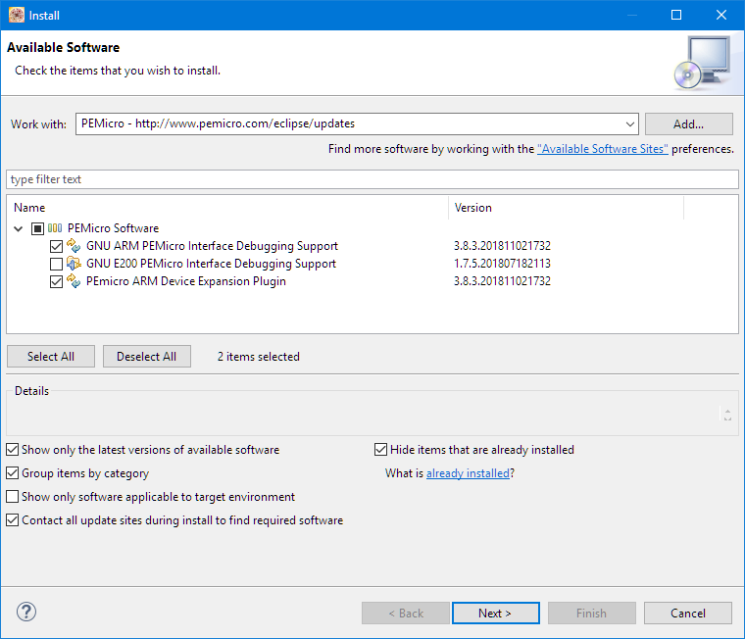The width and height of the screenshot is (745, 639).
Task: Click the Details scroll up arrow
Action: tap(727, 412)
